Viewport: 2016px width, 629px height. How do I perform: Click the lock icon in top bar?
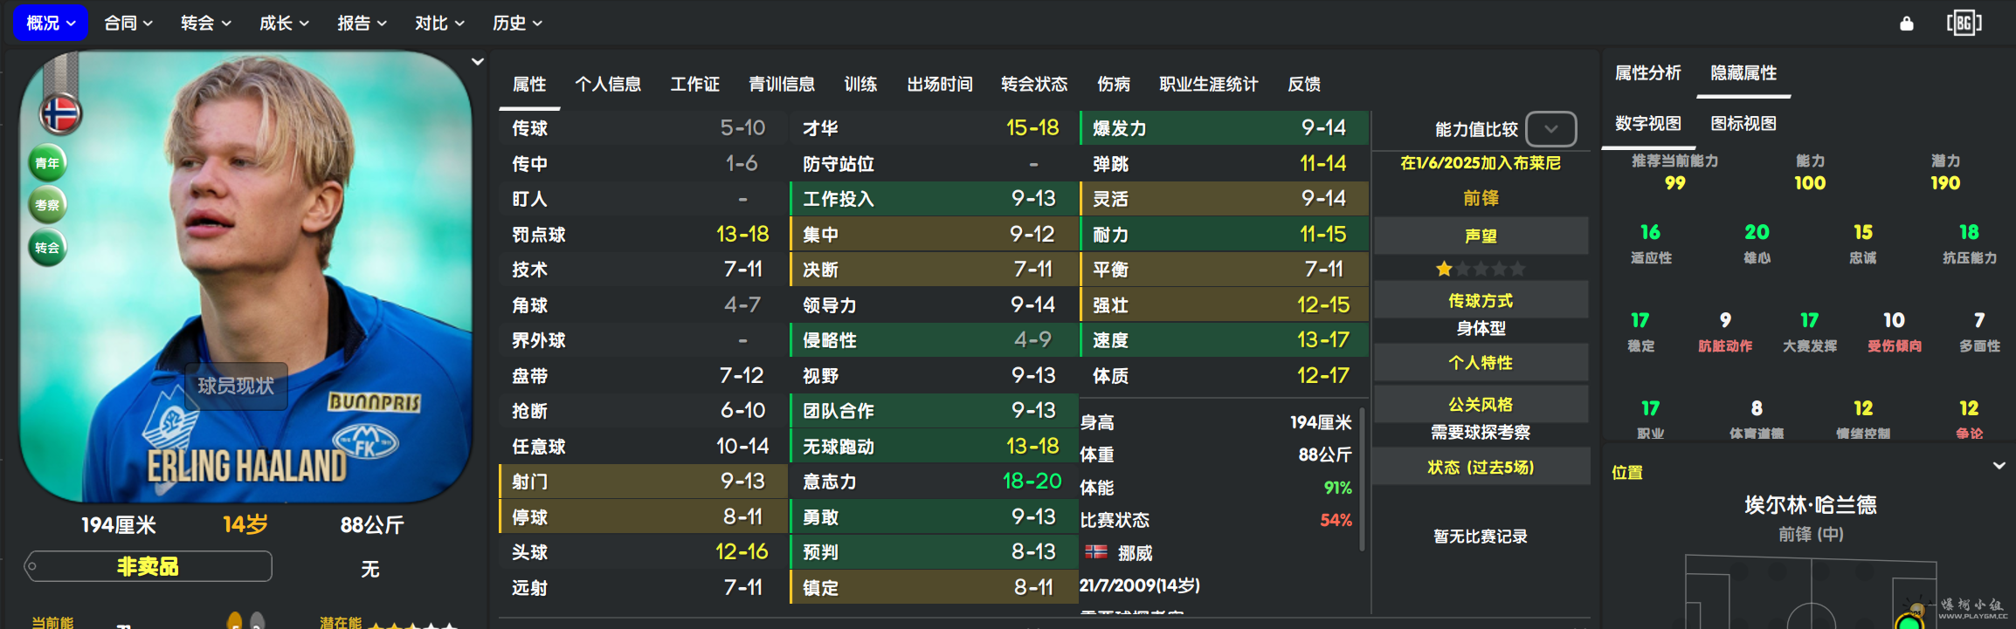pos(1907,24)
